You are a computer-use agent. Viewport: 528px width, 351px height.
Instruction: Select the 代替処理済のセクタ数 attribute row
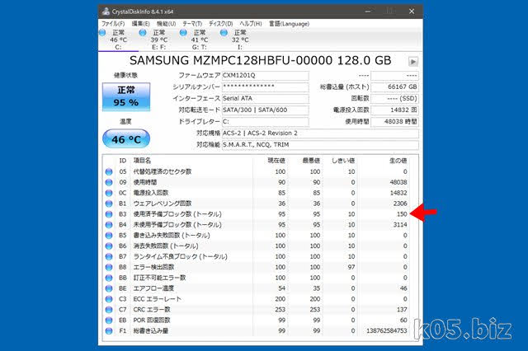pyautogui.click(x=257, y=172)
